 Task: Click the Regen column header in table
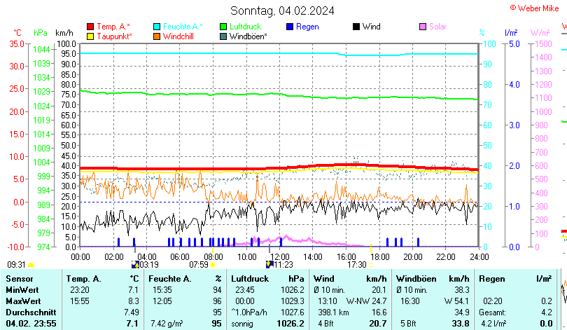click(x=491, y=279)
